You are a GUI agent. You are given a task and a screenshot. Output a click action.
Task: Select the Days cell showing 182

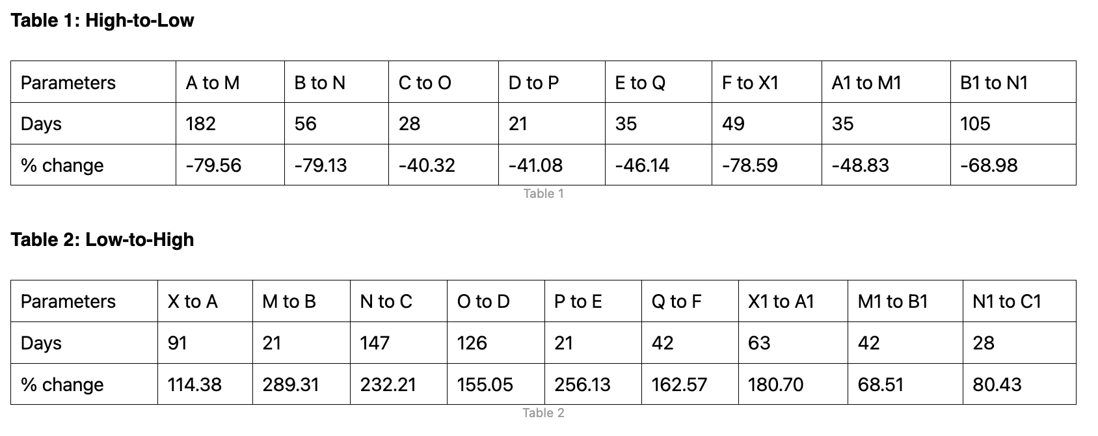(230, 123)
